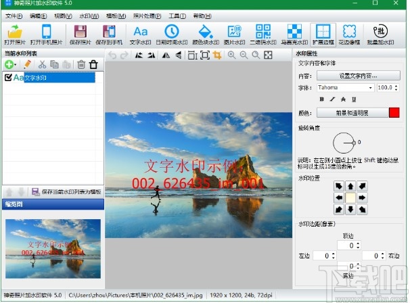The height and width of the screenshot is (303, 410).
Task: Click the undo arrow icon
Action: point(112,55)
